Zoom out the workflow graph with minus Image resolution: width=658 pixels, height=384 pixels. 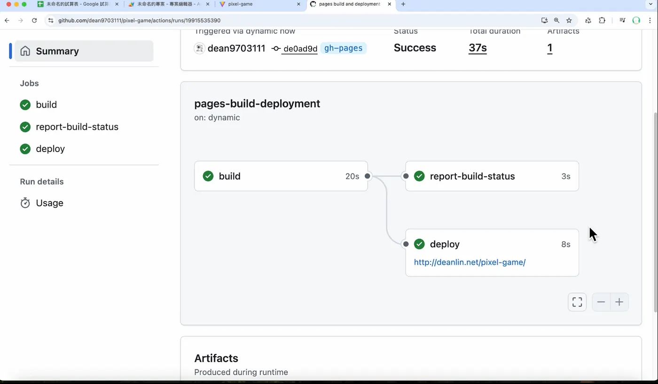[601, 302]
